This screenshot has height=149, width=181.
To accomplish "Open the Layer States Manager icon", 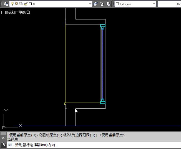I will coord(108,4).
